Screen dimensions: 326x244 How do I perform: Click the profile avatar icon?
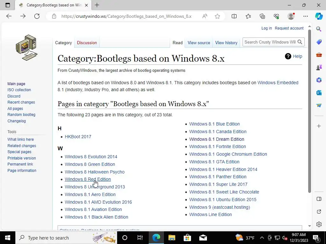[291, 16]
